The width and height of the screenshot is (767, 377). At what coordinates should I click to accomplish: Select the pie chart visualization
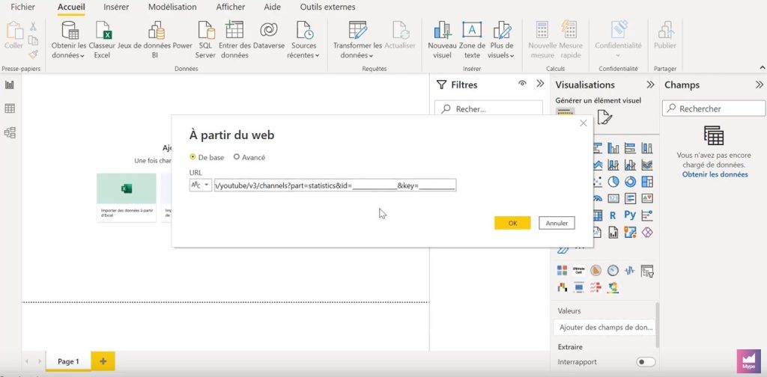click(613, 182)
